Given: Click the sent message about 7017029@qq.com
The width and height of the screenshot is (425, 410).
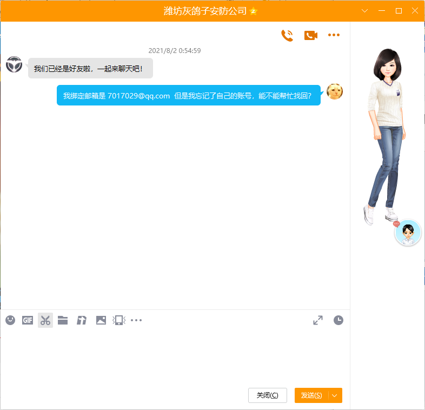Looking at the screenshot, I should 189,95.
